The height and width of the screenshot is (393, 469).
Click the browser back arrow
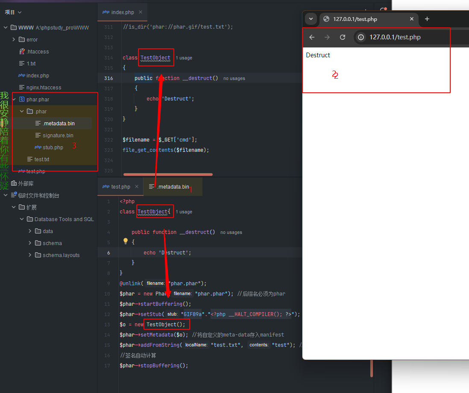(x=312, y=37)
